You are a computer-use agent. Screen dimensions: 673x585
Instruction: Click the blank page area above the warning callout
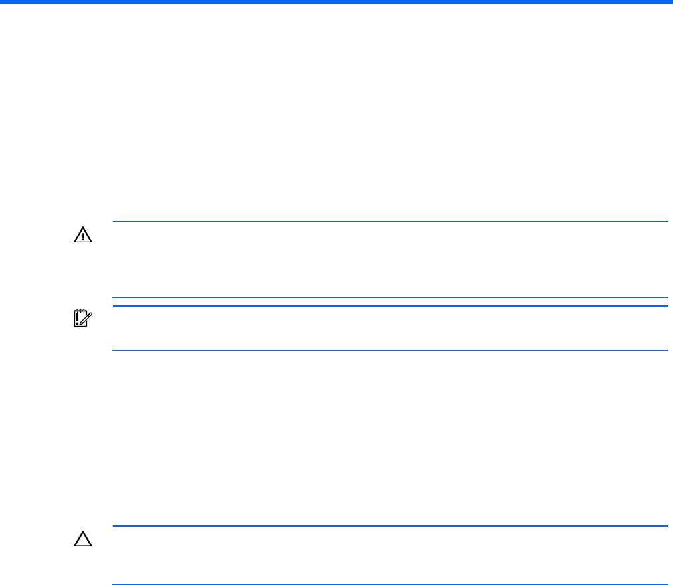(x=336, y=112)
